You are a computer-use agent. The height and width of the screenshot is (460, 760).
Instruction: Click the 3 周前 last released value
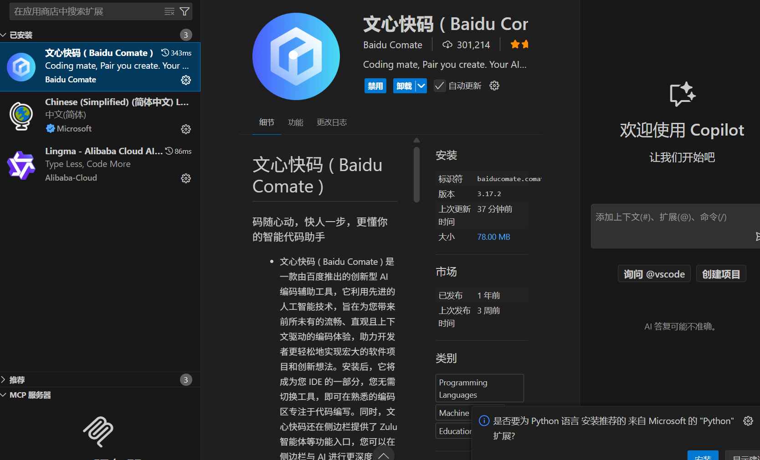(488, 310)
